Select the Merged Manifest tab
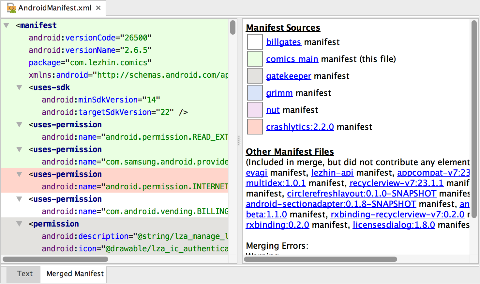Viewport: 480px width, 284px height. (75, 274)
